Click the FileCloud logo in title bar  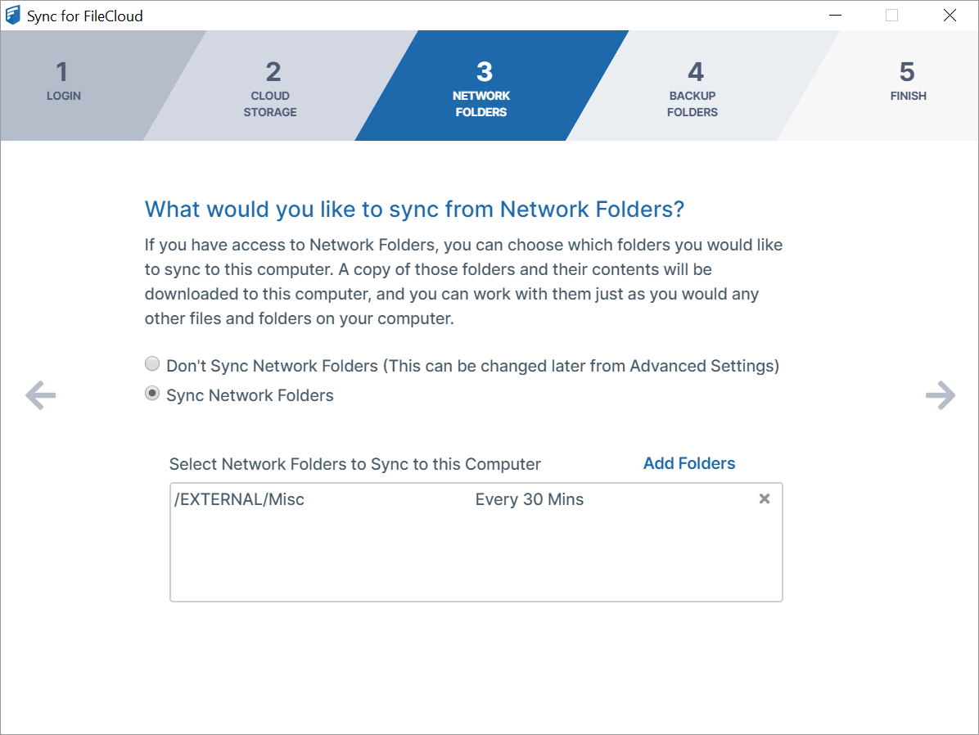coord(13,16)
